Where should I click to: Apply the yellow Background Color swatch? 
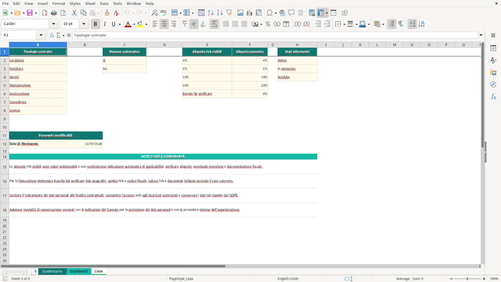tap(140, 24)
